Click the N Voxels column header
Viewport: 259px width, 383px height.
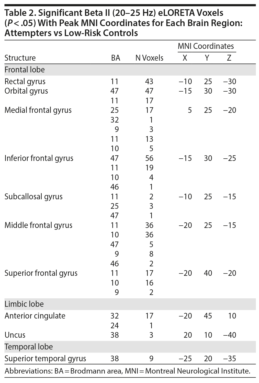click(x=149, y=58)
